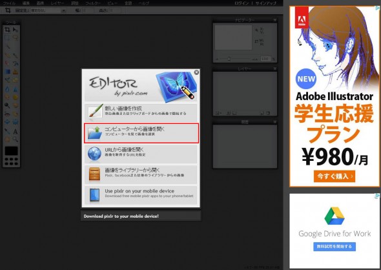Open the black foreground color swatch
Screen dimensions: 381x270
click(x=11, y=151)
